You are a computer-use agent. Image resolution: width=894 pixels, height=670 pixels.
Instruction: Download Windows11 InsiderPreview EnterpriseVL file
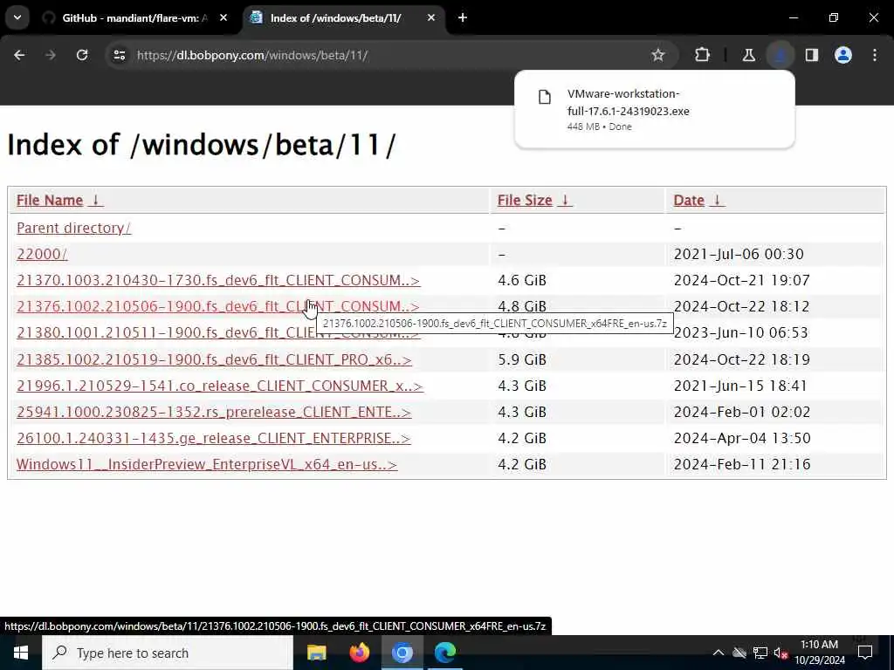207,464
